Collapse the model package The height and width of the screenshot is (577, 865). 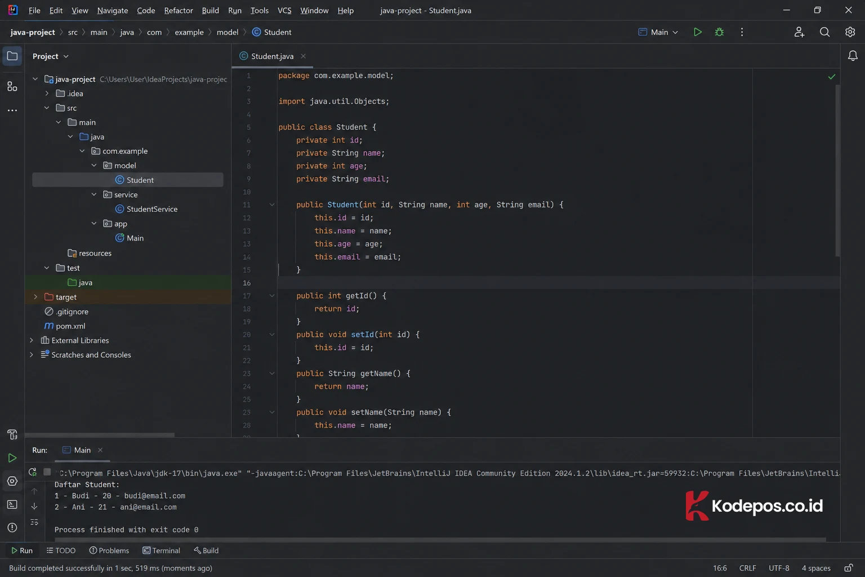tap(94, 166)
